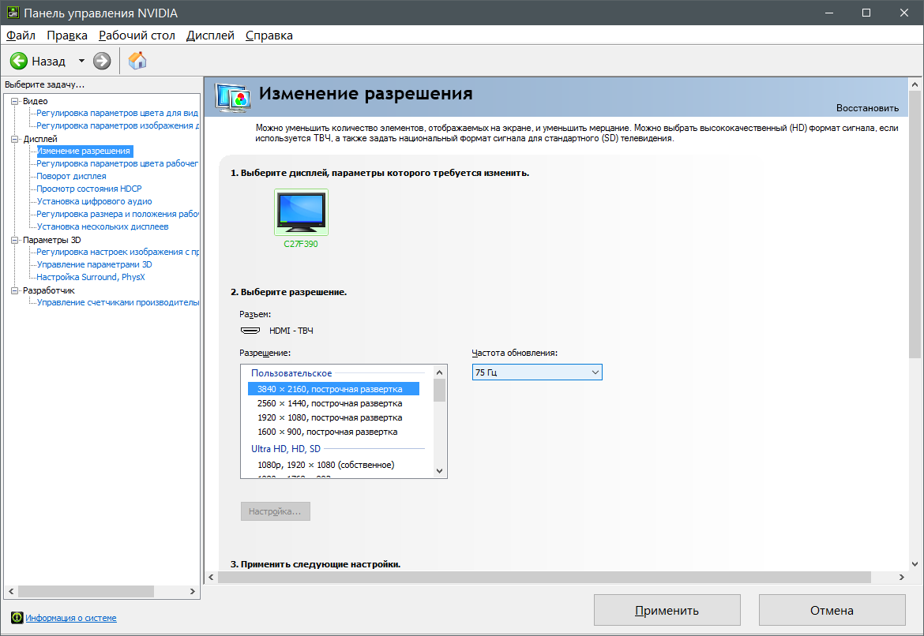Open the Back history dropdown arrow

point(81,61)
